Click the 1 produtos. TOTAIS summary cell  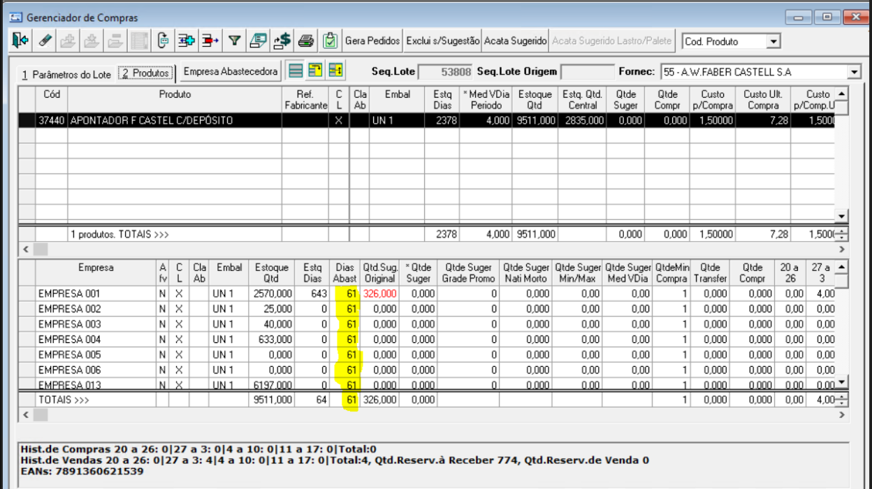coord(175,235)
